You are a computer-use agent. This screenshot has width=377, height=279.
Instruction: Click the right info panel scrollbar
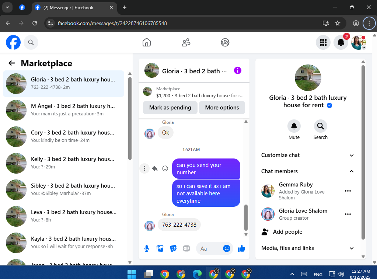click(x=363, y=152)
